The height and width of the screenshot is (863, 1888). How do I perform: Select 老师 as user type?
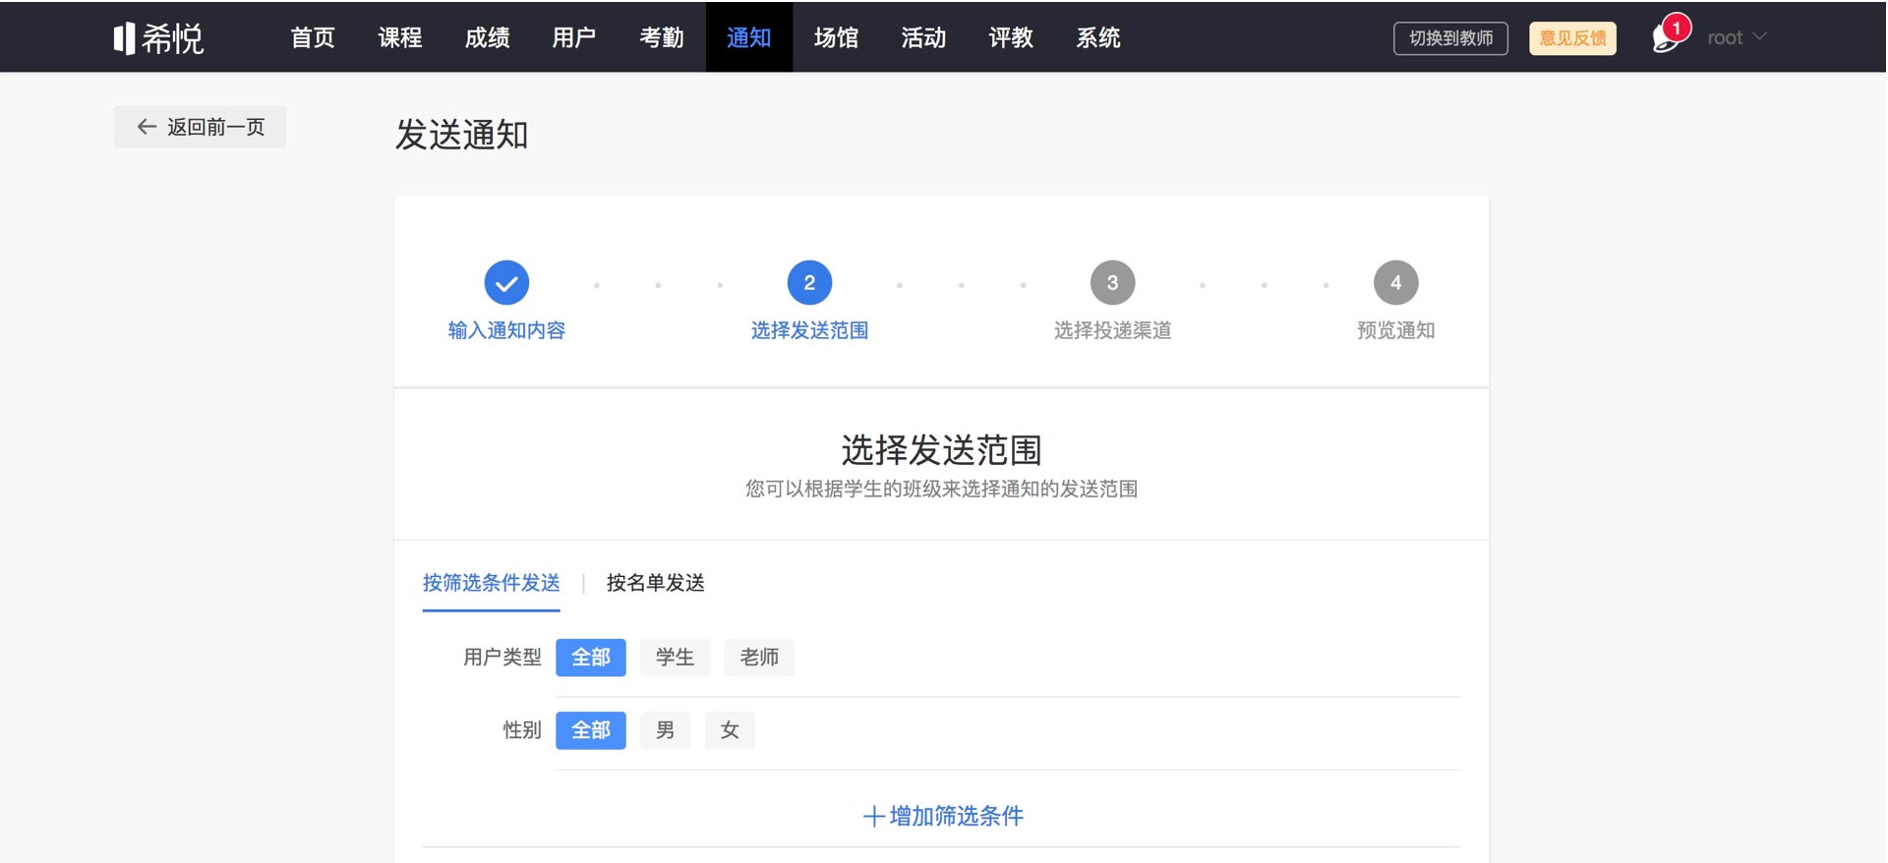[758, 658]
